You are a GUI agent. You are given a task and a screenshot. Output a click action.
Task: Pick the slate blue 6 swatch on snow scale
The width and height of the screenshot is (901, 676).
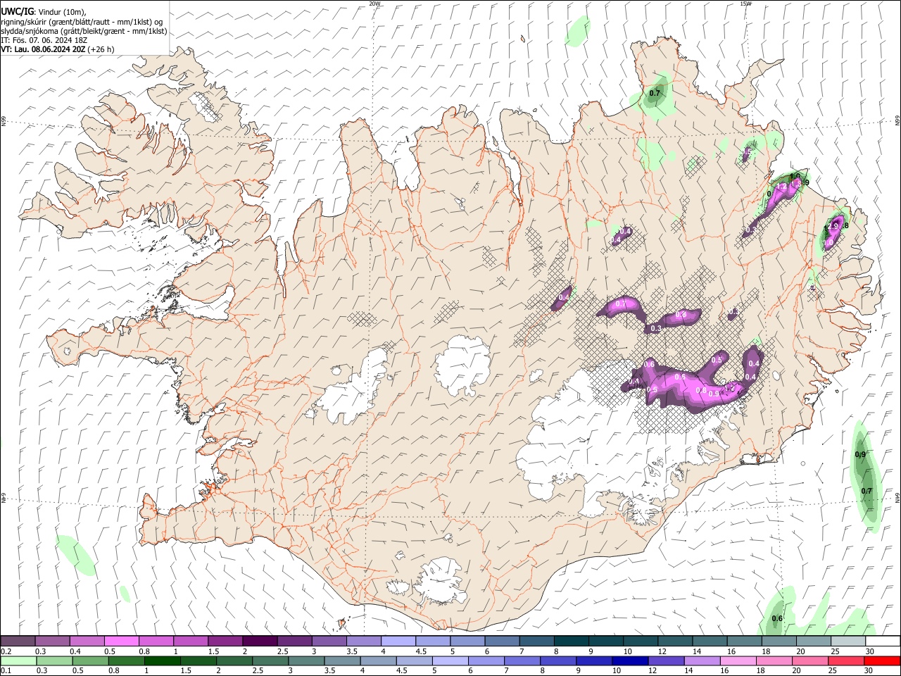pos(502,641)
